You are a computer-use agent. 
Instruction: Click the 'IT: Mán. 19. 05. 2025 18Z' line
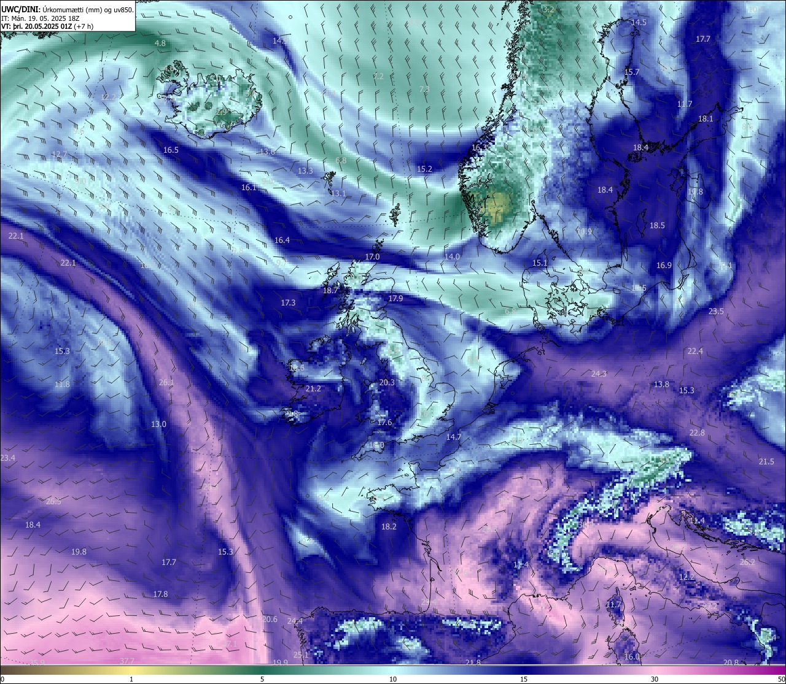point(40,18)
